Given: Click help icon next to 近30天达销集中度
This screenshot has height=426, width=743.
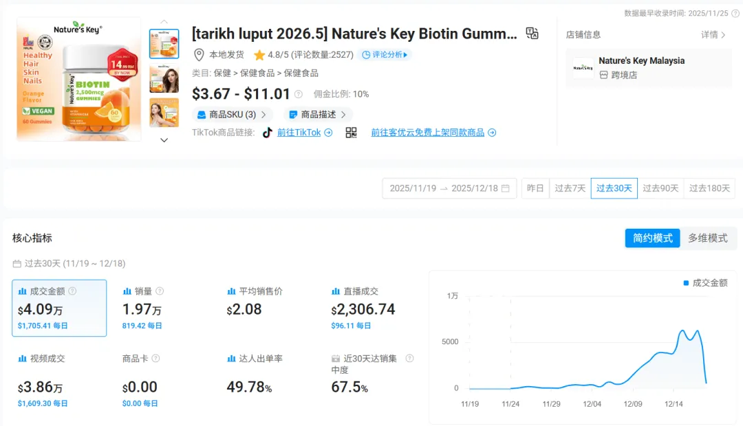Looking at the screenshot, I should point(409,359).
